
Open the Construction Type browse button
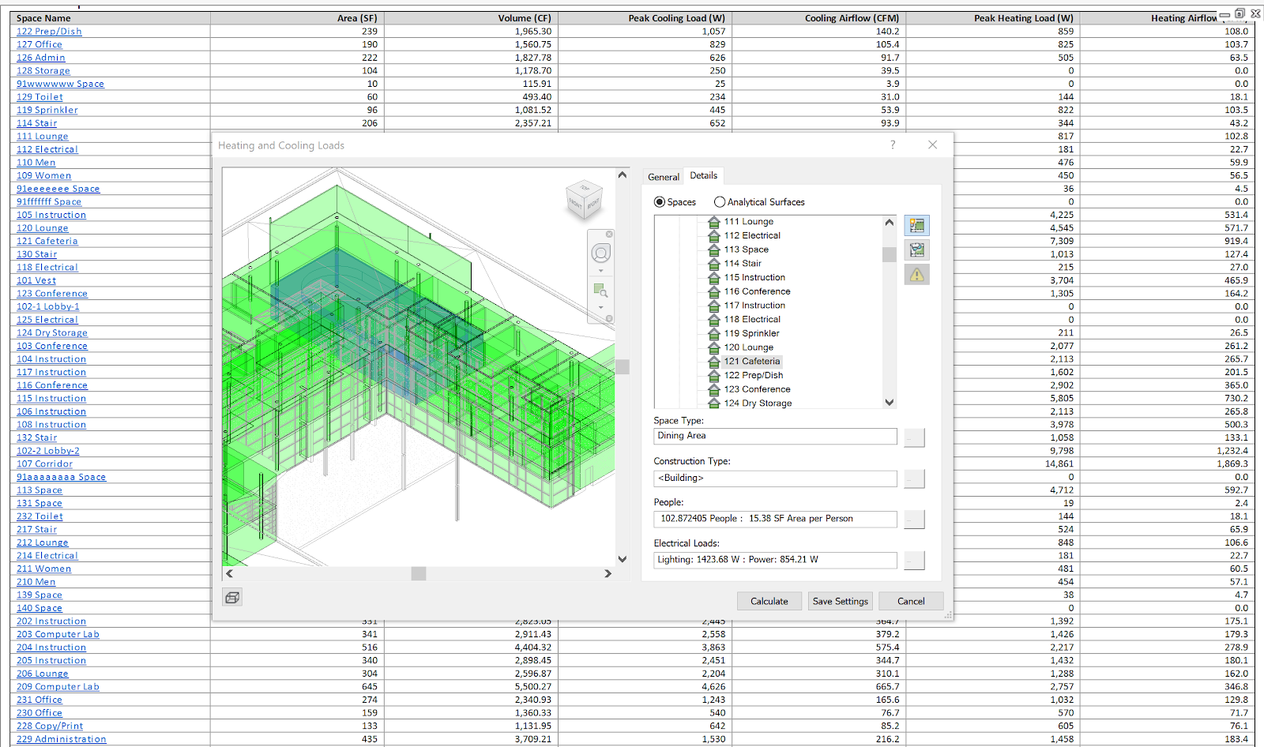point(914,479)
